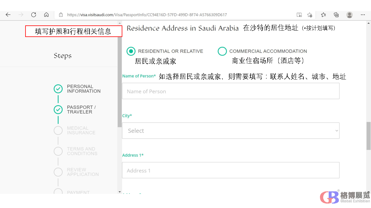The image size is (371, 208).
Task: Refresh the visa application page
Action: pos(34,15)
